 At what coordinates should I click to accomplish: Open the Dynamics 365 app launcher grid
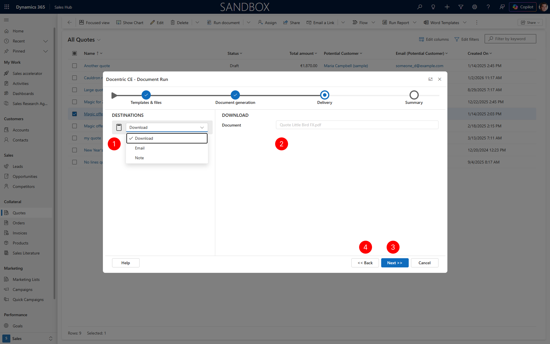tap(7, 7)
